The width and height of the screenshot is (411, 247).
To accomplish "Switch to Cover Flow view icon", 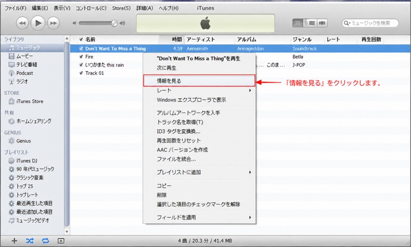I will pyautogui.click(x=322, y=23).
